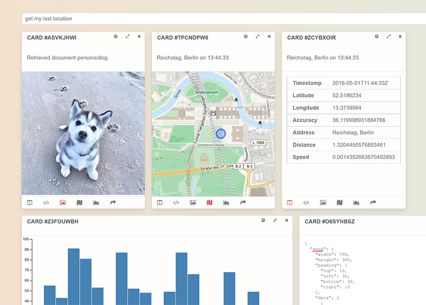
Task: Expand card #TPCNDPW6 with its arrows icon
Action: [258, 36]
